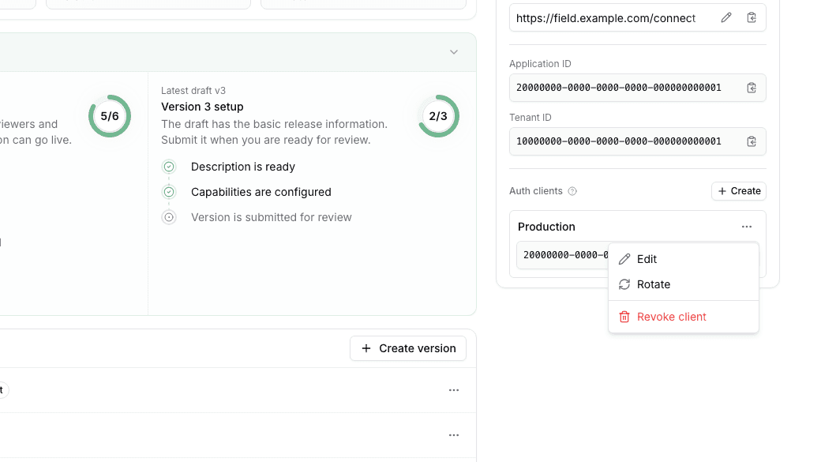Click Description is ready check icon
The width and height of the screenshot is (821, 462).
[169, 167]
